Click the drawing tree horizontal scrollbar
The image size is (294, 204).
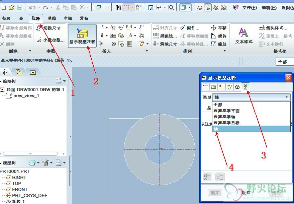30,154
